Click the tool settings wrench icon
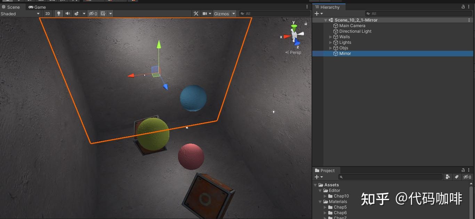 pyautogui.click(x=196, y=14)
